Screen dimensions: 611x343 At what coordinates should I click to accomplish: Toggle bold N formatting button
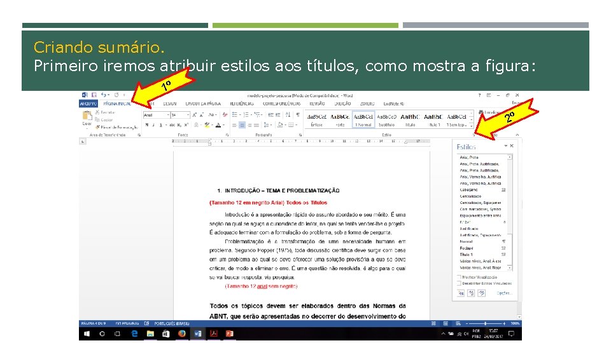point(147,125)
